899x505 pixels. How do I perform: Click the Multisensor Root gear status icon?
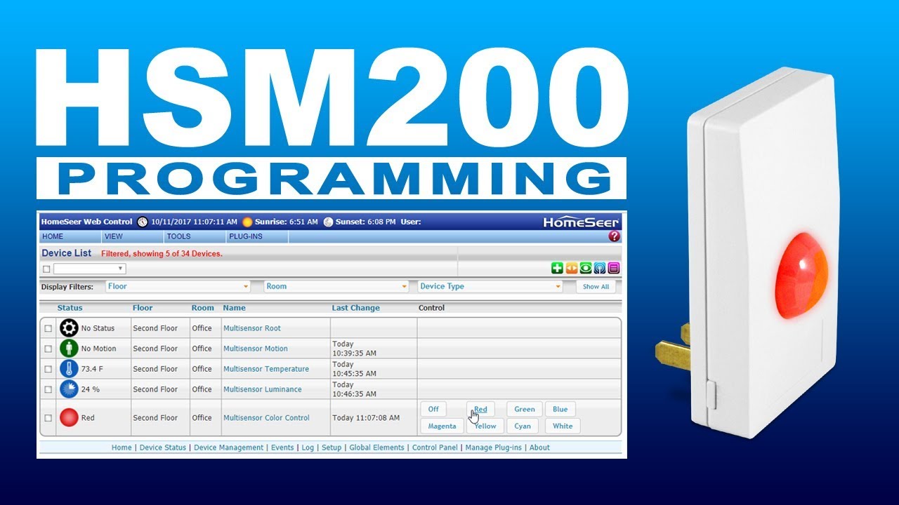point(69,328)
